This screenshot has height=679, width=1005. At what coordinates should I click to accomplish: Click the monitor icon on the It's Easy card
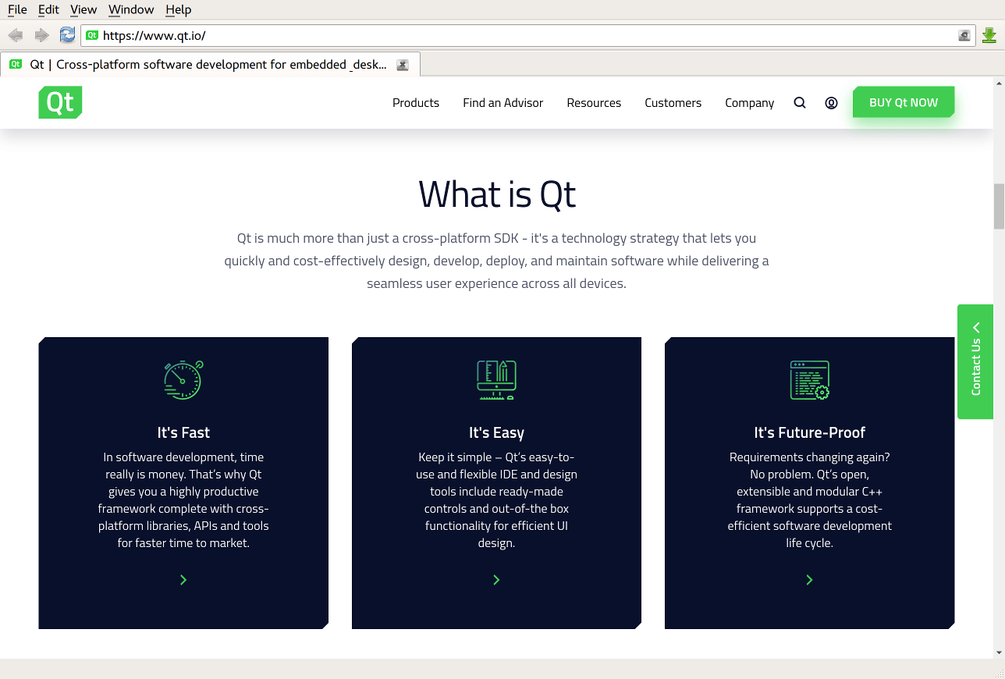(496, 380)
